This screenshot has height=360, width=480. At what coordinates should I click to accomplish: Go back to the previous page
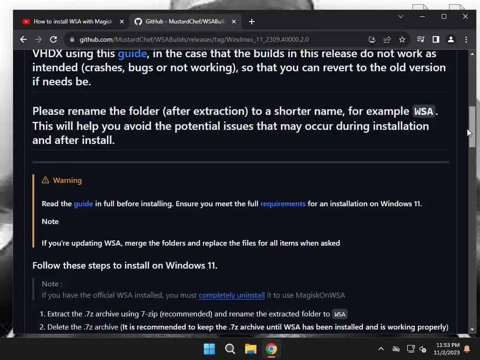point(23,39)
